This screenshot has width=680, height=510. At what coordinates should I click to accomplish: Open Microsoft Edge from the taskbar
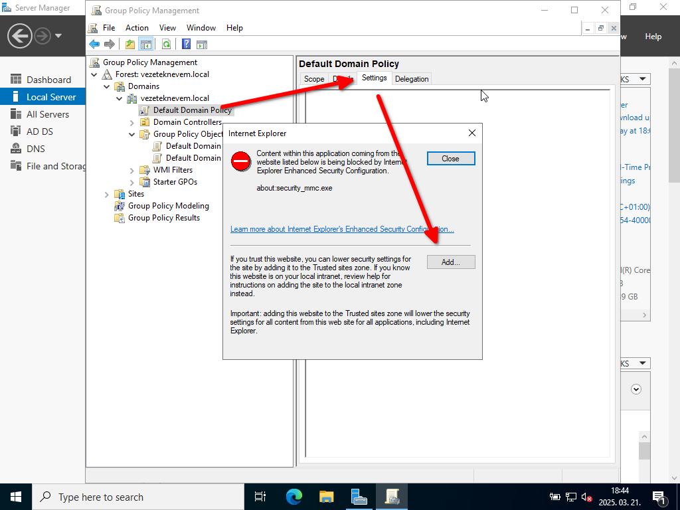point(294,497)
